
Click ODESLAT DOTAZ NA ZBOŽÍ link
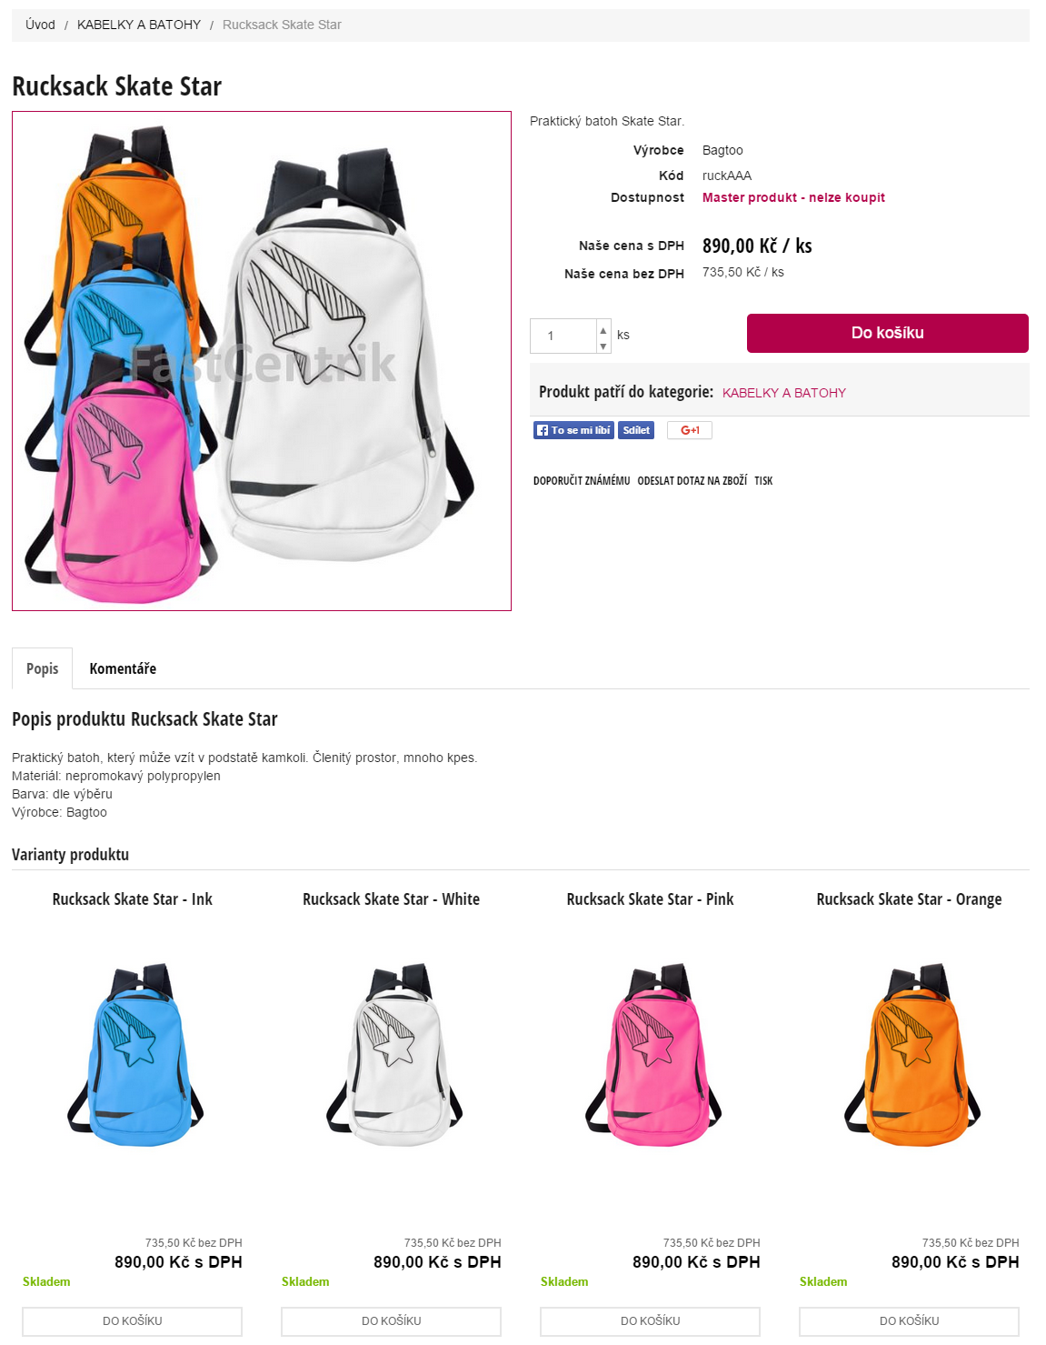tap(692, 480)
